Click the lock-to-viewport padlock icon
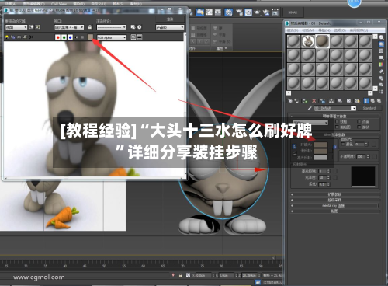The height and width of the screenshot is (286, 388). click(90, 27)
